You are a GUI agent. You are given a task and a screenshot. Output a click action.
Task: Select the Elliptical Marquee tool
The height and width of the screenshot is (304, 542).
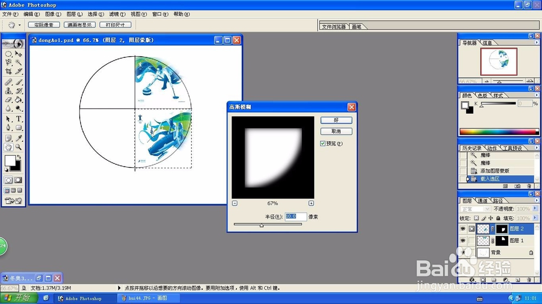(8, 54)
